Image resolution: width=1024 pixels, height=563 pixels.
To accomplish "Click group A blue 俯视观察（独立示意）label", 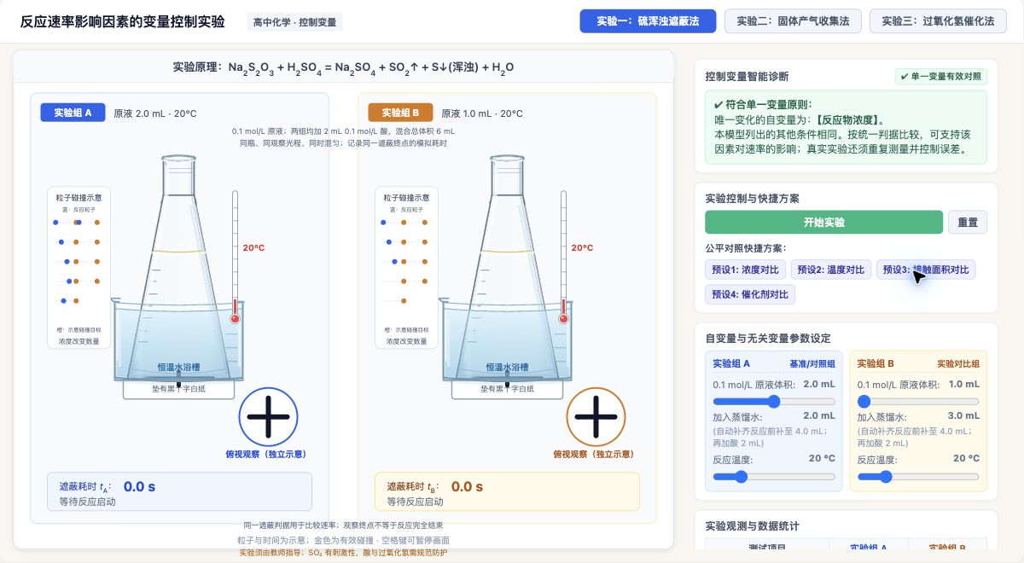I will pos(266,455).
